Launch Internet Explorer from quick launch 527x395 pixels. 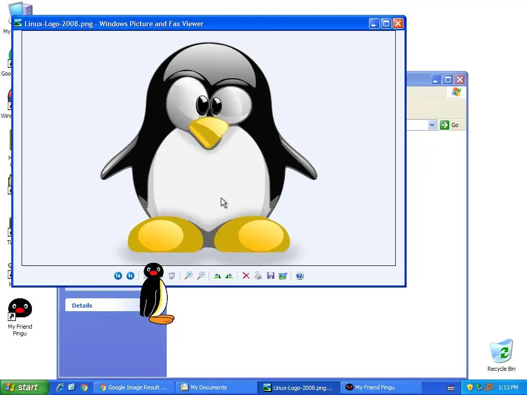[x=60, y=387]
